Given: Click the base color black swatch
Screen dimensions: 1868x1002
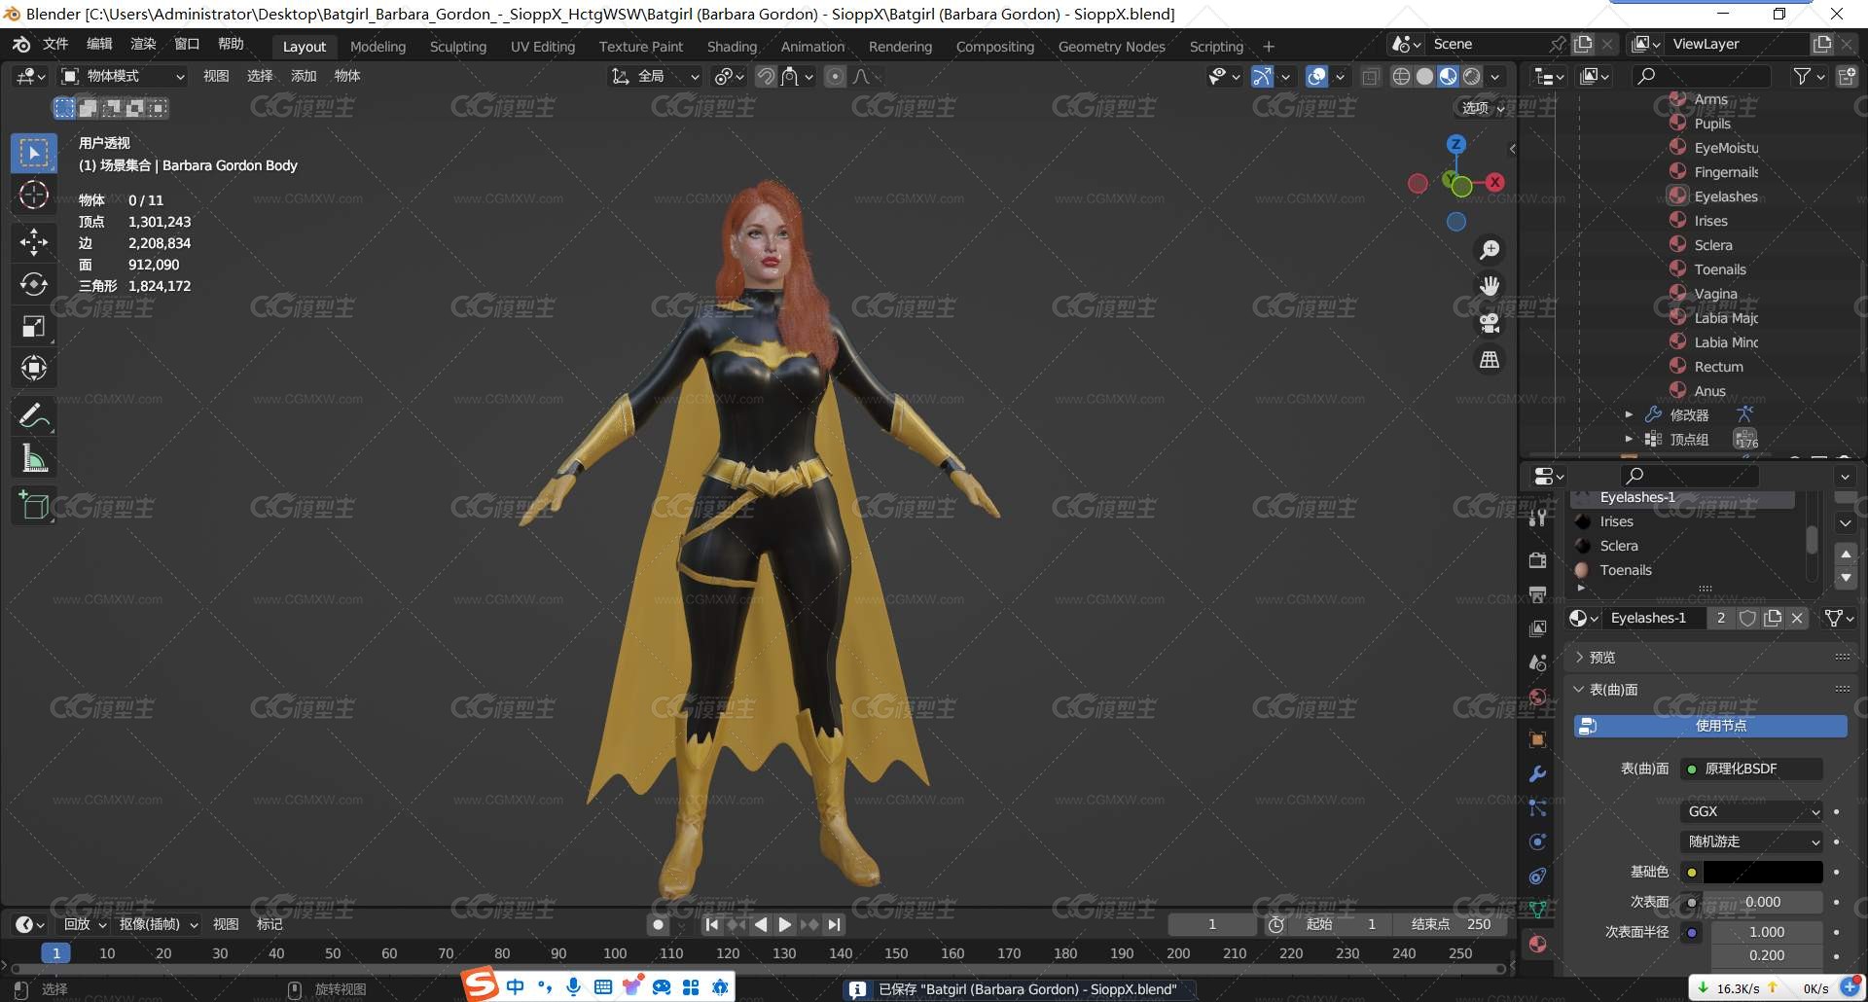Looking at the screenshot, I should point(1763,872).
